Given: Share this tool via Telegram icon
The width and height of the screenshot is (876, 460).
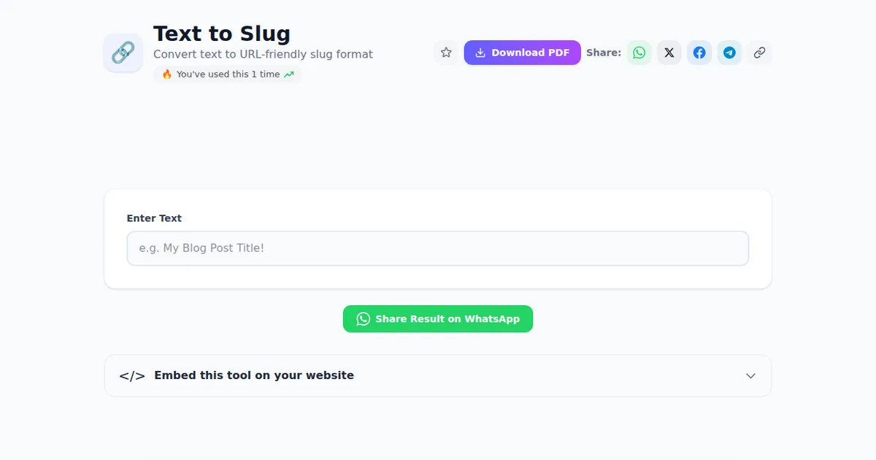Looking at the screenshot, I should [x=729, y=53].
